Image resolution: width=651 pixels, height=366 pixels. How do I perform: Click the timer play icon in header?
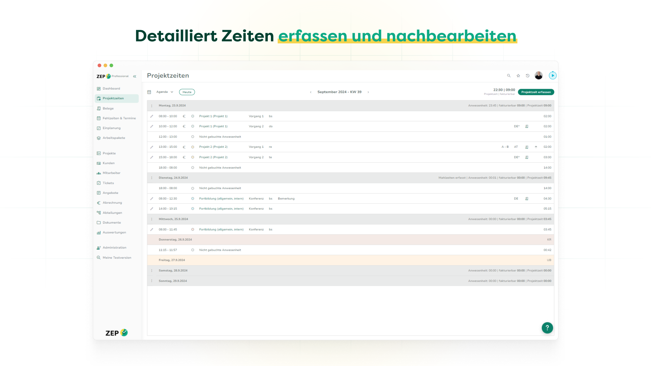click(x=553, y=76)
